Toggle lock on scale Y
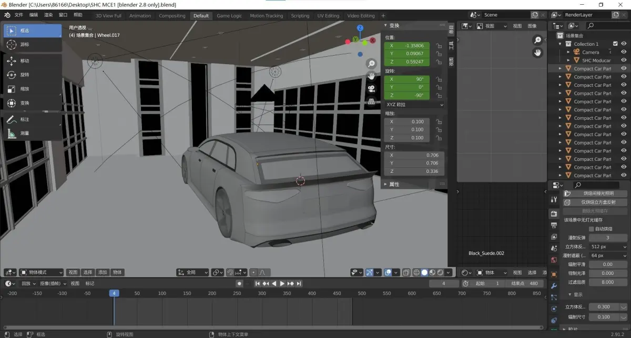The image size is (631, 338). 439,129
